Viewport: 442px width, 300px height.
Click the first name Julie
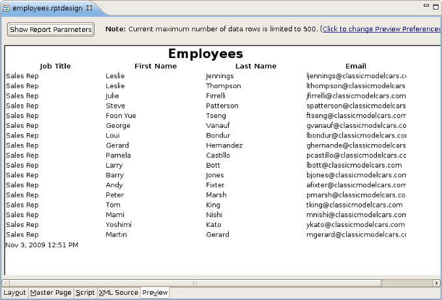112,96
